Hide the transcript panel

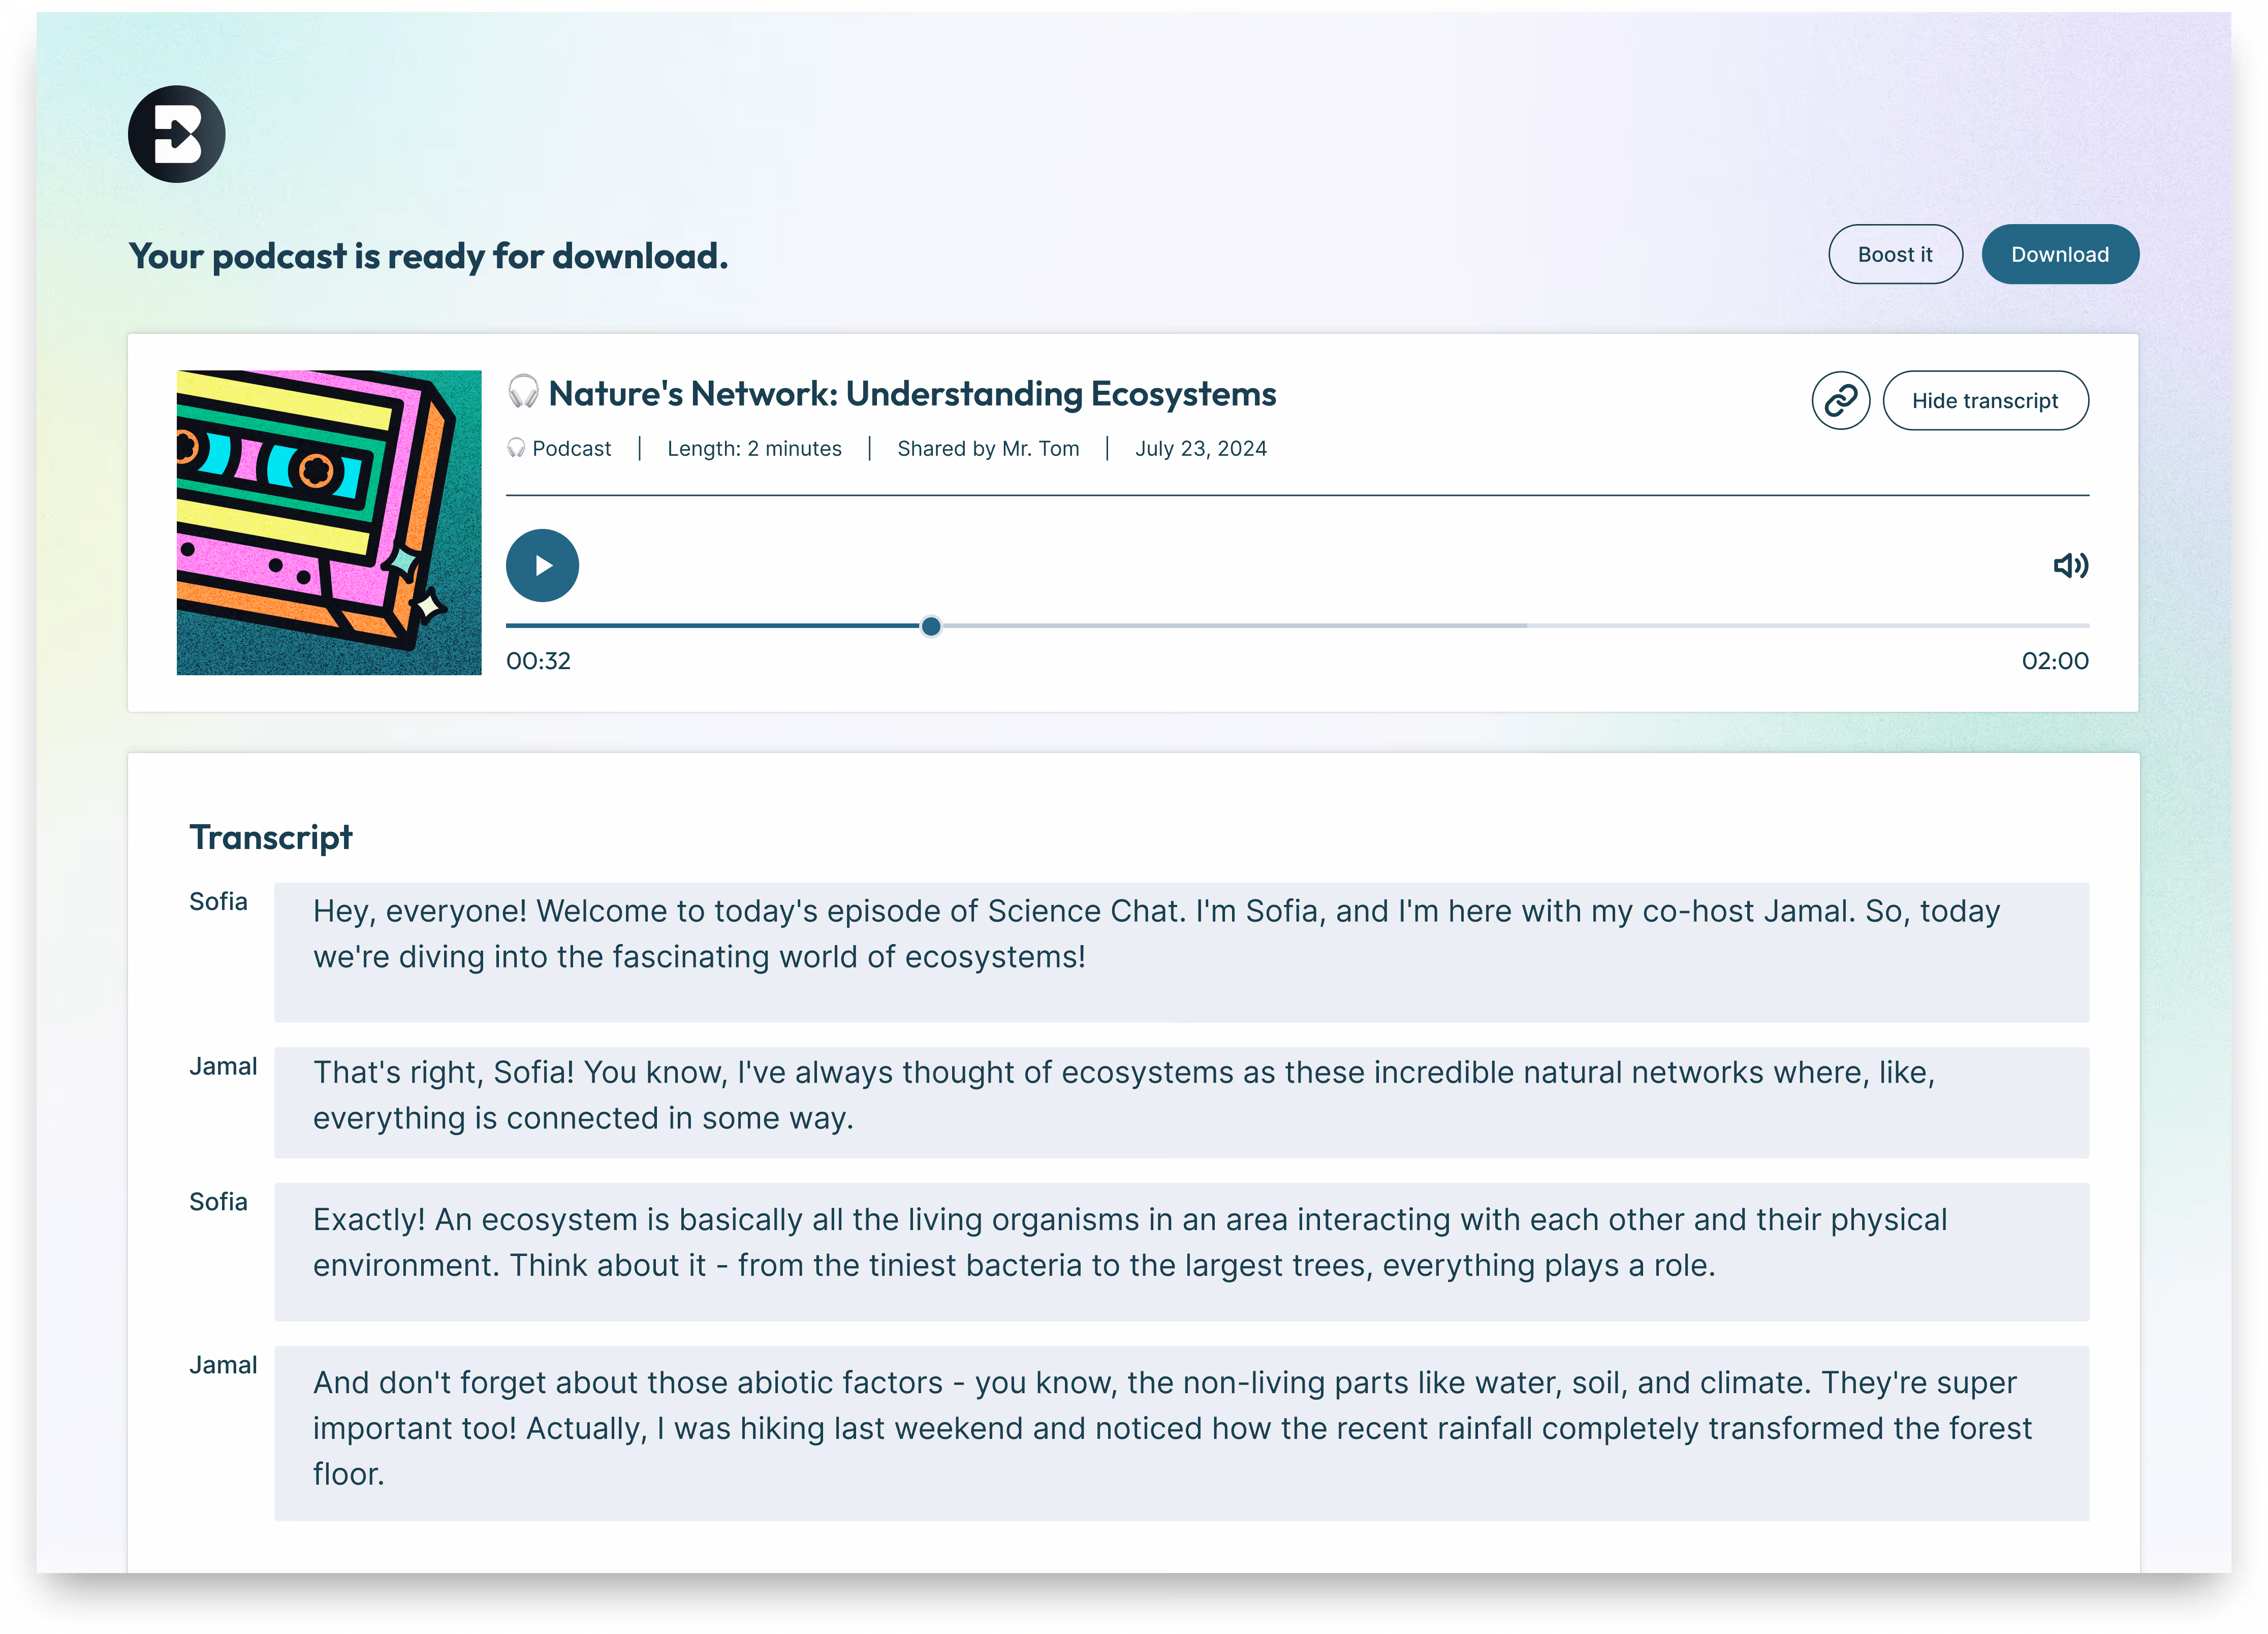tap(1984, 401)
